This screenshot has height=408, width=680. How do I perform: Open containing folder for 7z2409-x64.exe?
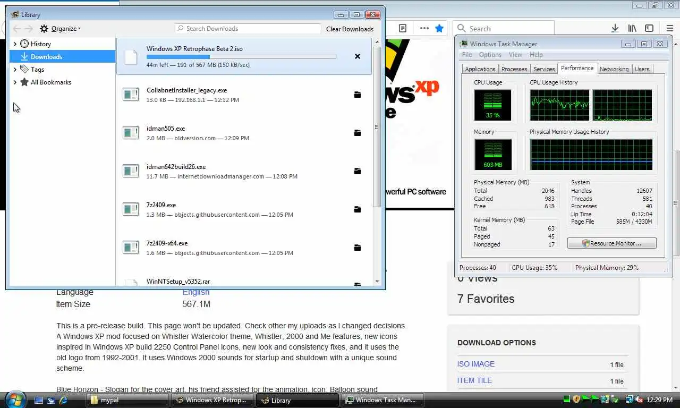[358, 248]
